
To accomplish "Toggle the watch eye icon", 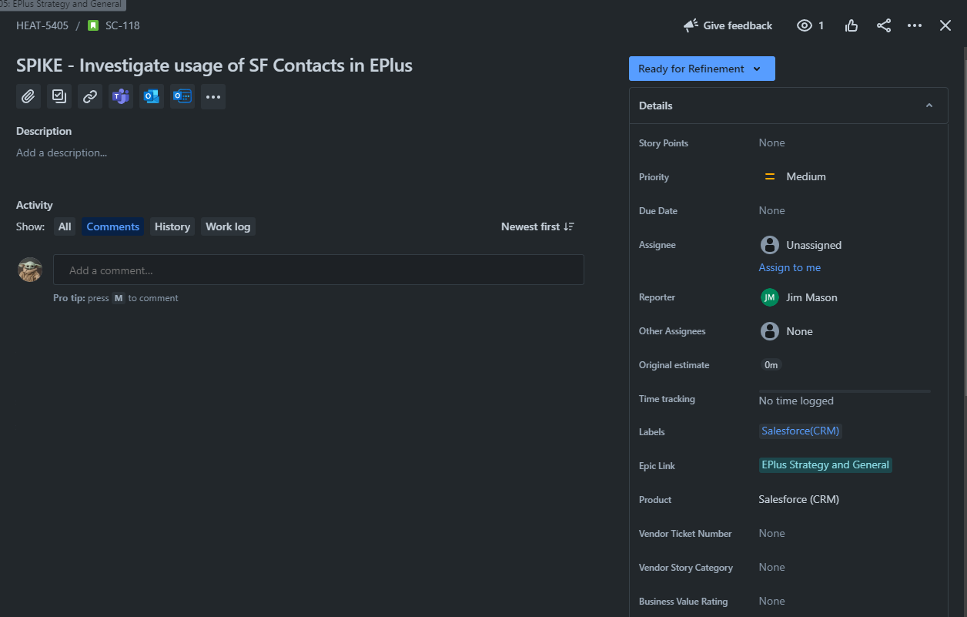I will 811,25.
